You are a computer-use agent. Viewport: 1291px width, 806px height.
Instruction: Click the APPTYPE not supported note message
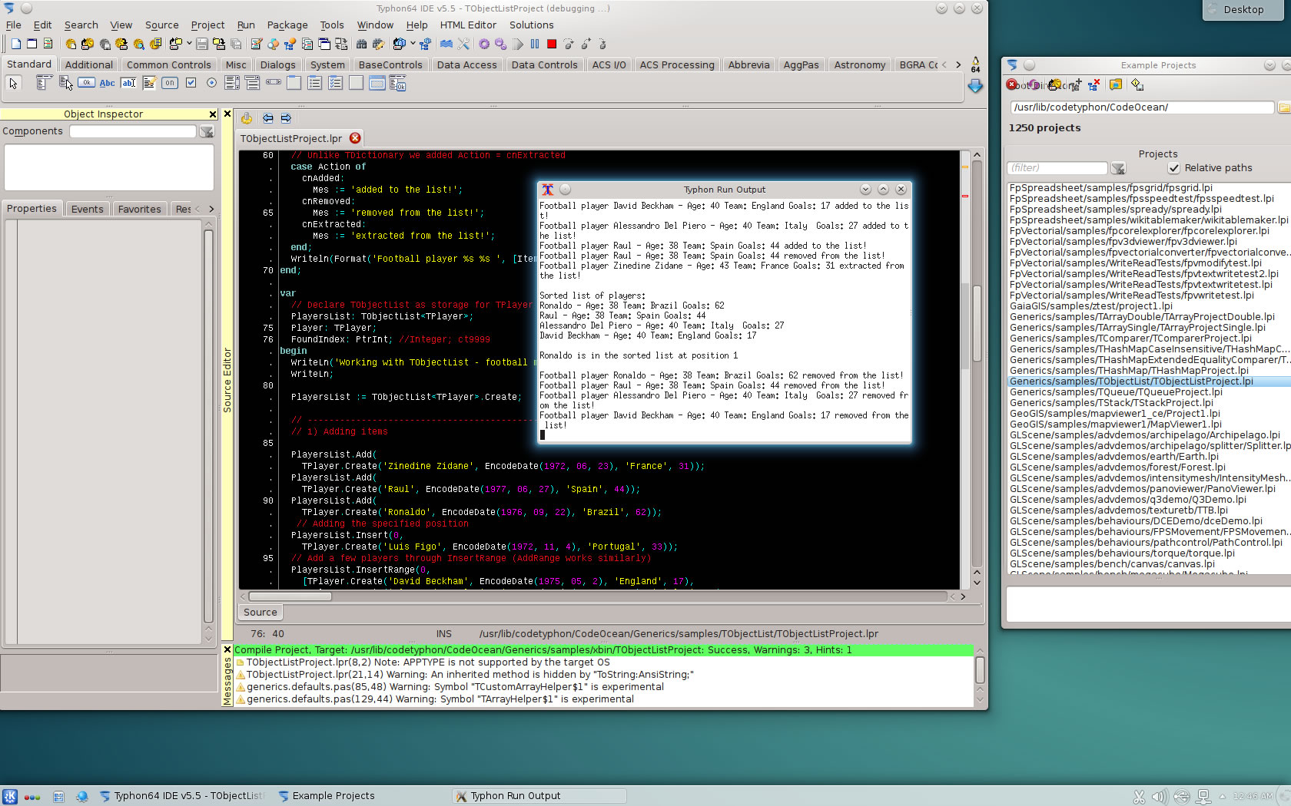[427, 662]
